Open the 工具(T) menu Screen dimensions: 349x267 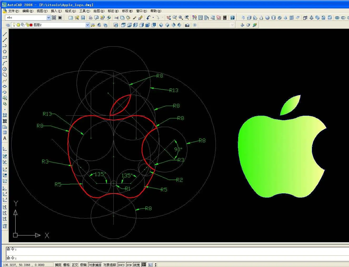coord(84,11)
